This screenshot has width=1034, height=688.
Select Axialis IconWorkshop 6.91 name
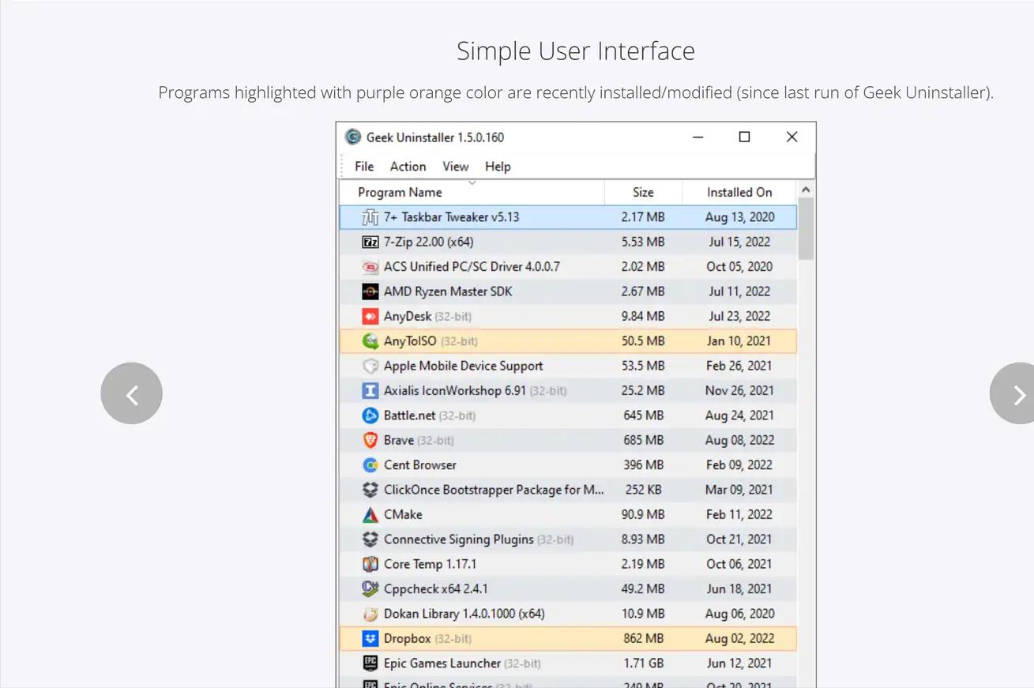[x=455, y=390]
